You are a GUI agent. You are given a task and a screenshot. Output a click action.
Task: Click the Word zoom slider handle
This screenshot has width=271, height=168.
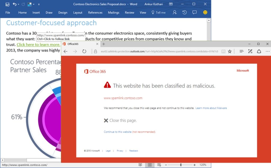click(x=181, y=165)
